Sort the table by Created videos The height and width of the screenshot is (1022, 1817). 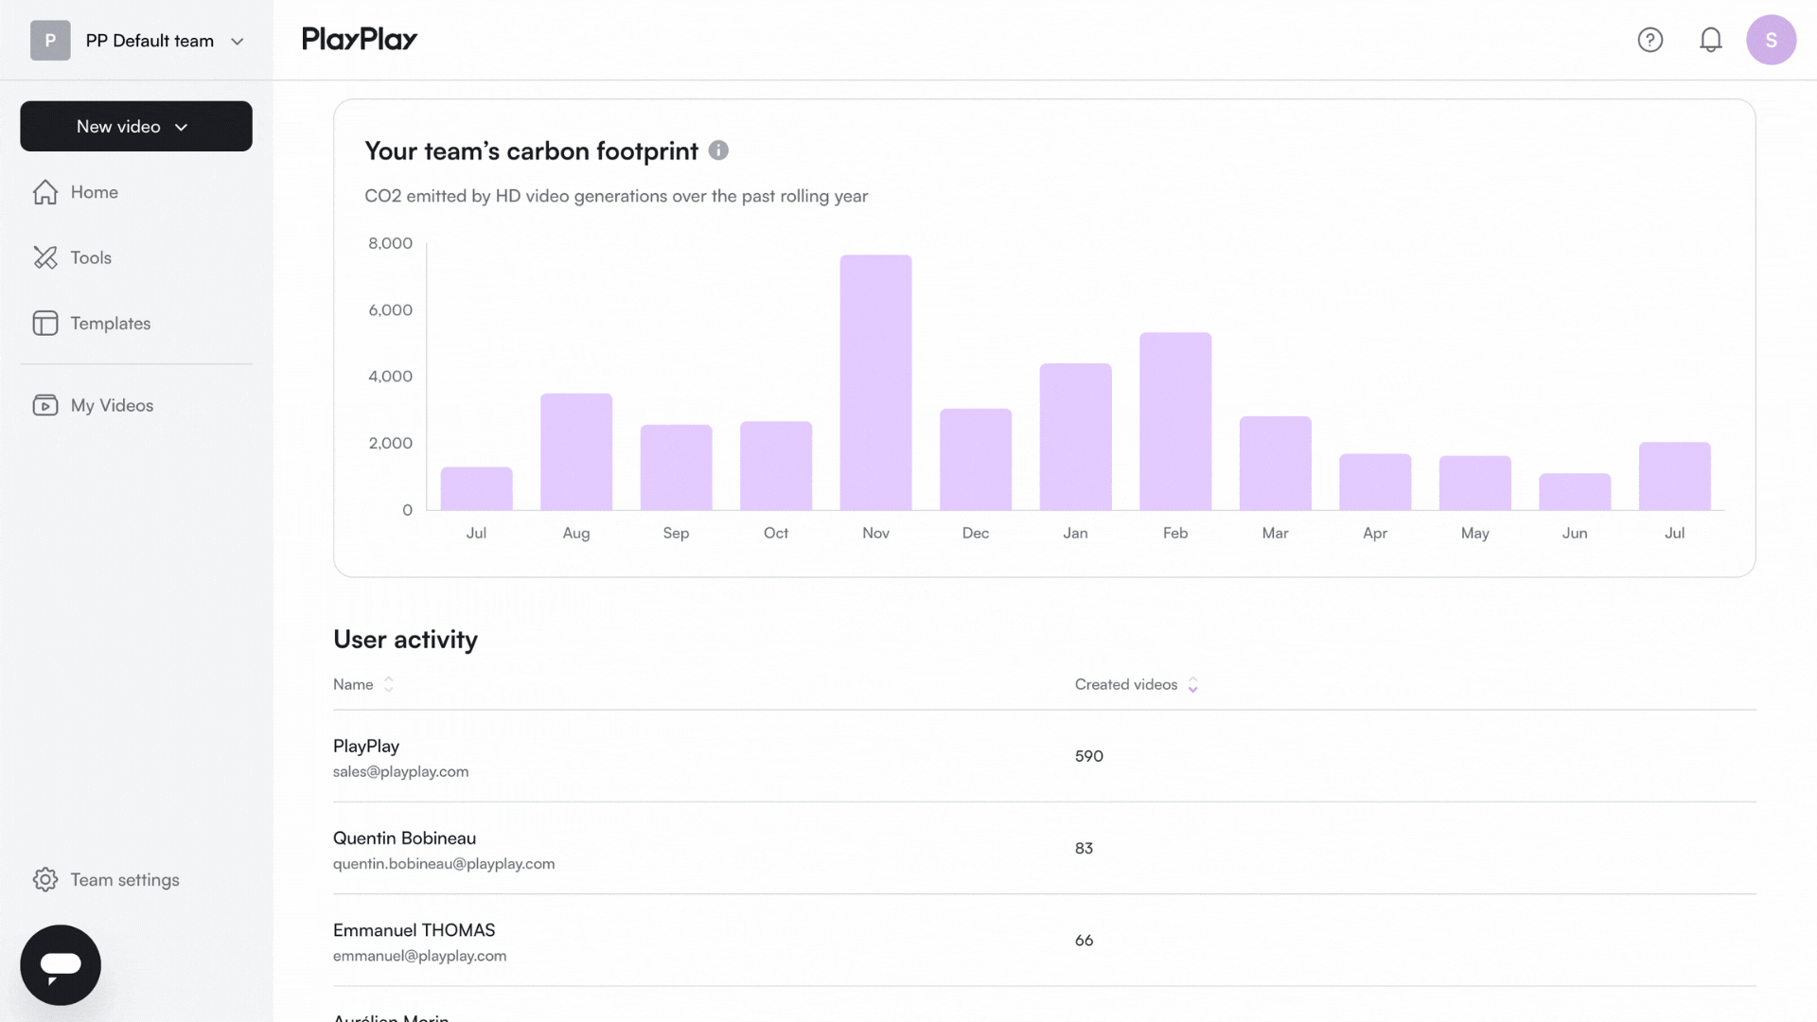pyautogui.click(x=1137, y=684)
